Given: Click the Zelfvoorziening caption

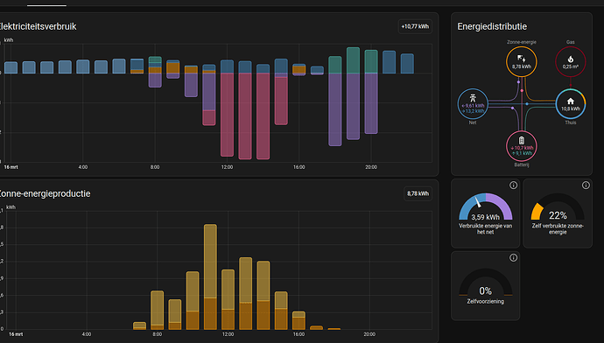Looking at the screenshot, I should [485, 301].
